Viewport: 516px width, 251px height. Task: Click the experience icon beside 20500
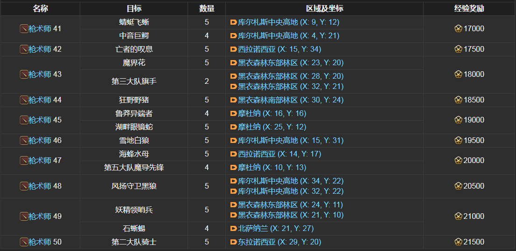pyautogui.click(x=459, y=186)
